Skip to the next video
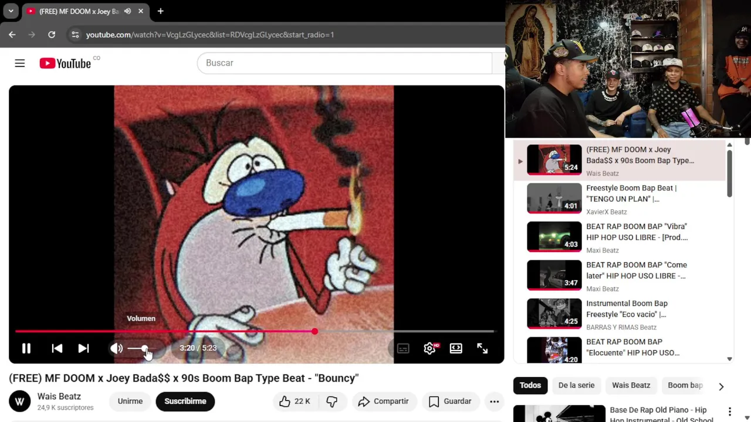This screenshot has height=422, width=751. click(84, 348)
